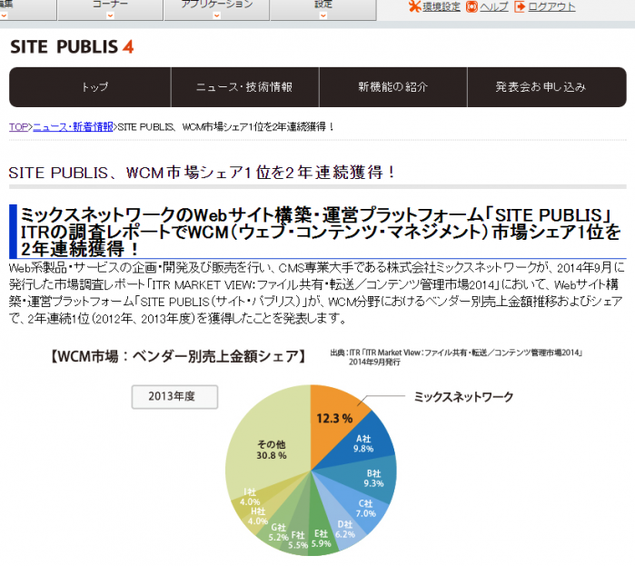
Task: Go to the トップ navigation tab
Action: point(90,87)
